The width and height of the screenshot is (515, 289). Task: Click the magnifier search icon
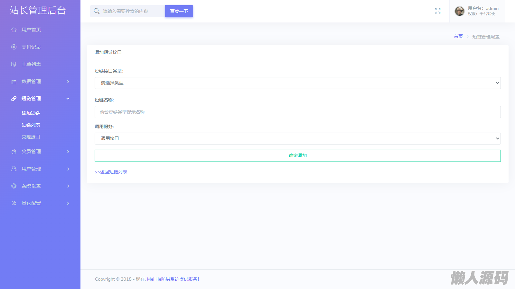(97, 11)
